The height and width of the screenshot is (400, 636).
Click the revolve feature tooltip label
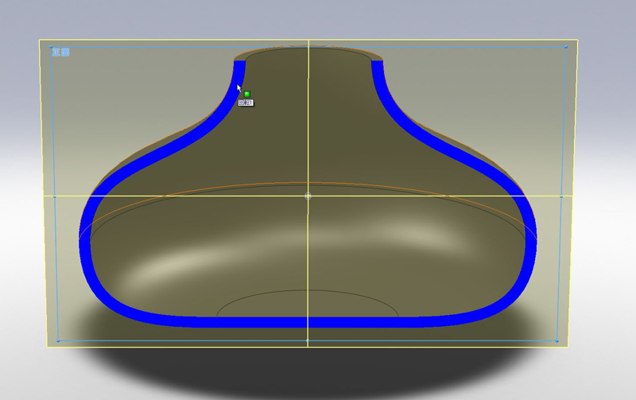click(x=246, y=103)
